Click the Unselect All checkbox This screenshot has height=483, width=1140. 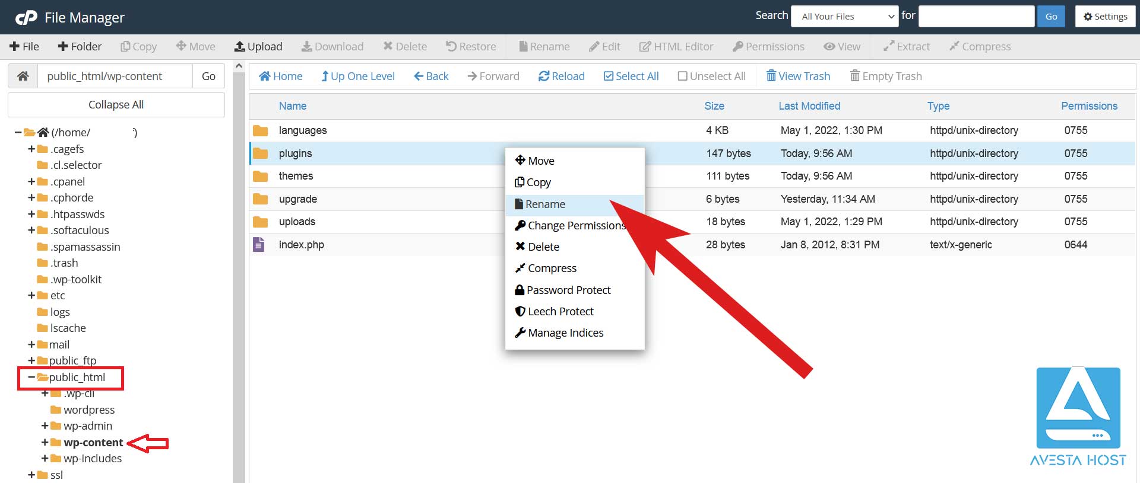click(x=682, y=76)
